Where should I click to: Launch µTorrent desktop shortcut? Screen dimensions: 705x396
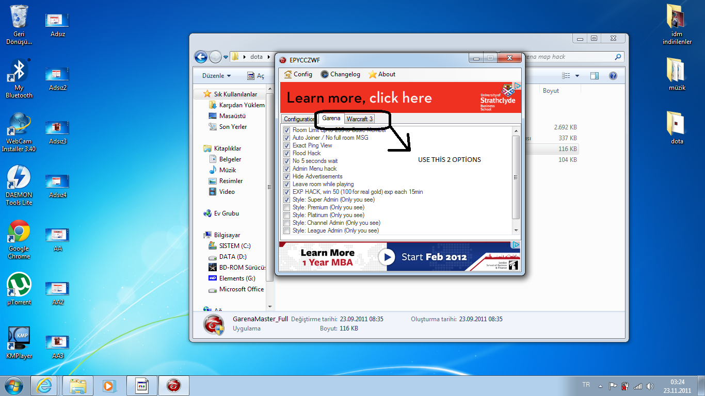19,289
